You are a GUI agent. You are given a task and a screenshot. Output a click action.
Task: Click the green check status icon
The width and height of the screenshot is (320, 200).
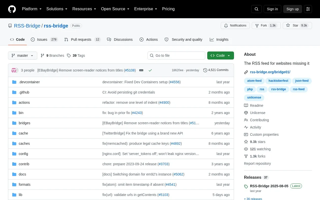pos(150,70)
